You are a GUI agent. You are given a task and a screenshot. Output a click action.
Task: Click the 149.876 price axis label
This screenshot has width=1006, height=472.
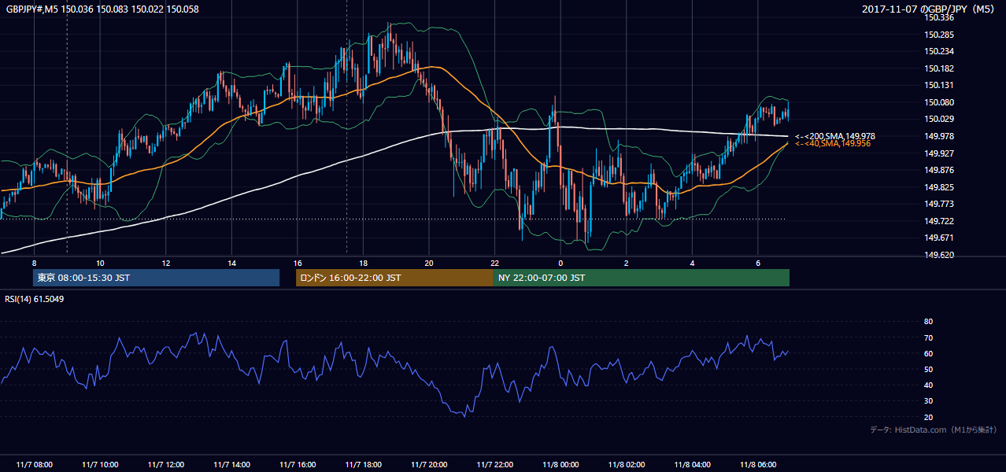point(940,170)
